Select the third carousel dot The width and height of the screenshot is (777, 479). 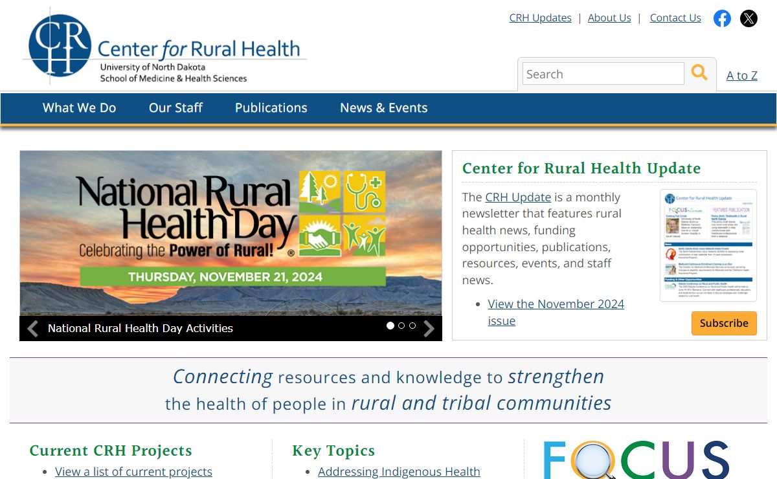coord(412,326)
